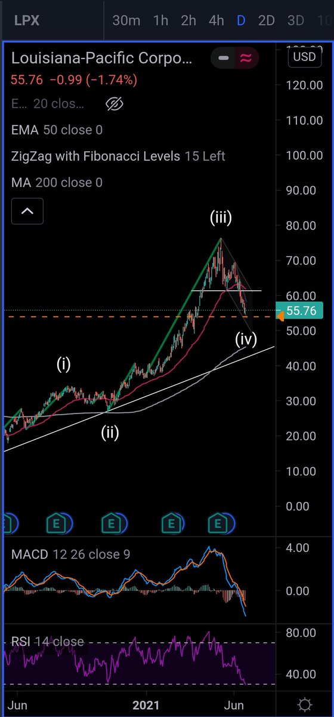
Task: Select the MA 200 close 0 indicator legend
Action: [x=57, y=182]
